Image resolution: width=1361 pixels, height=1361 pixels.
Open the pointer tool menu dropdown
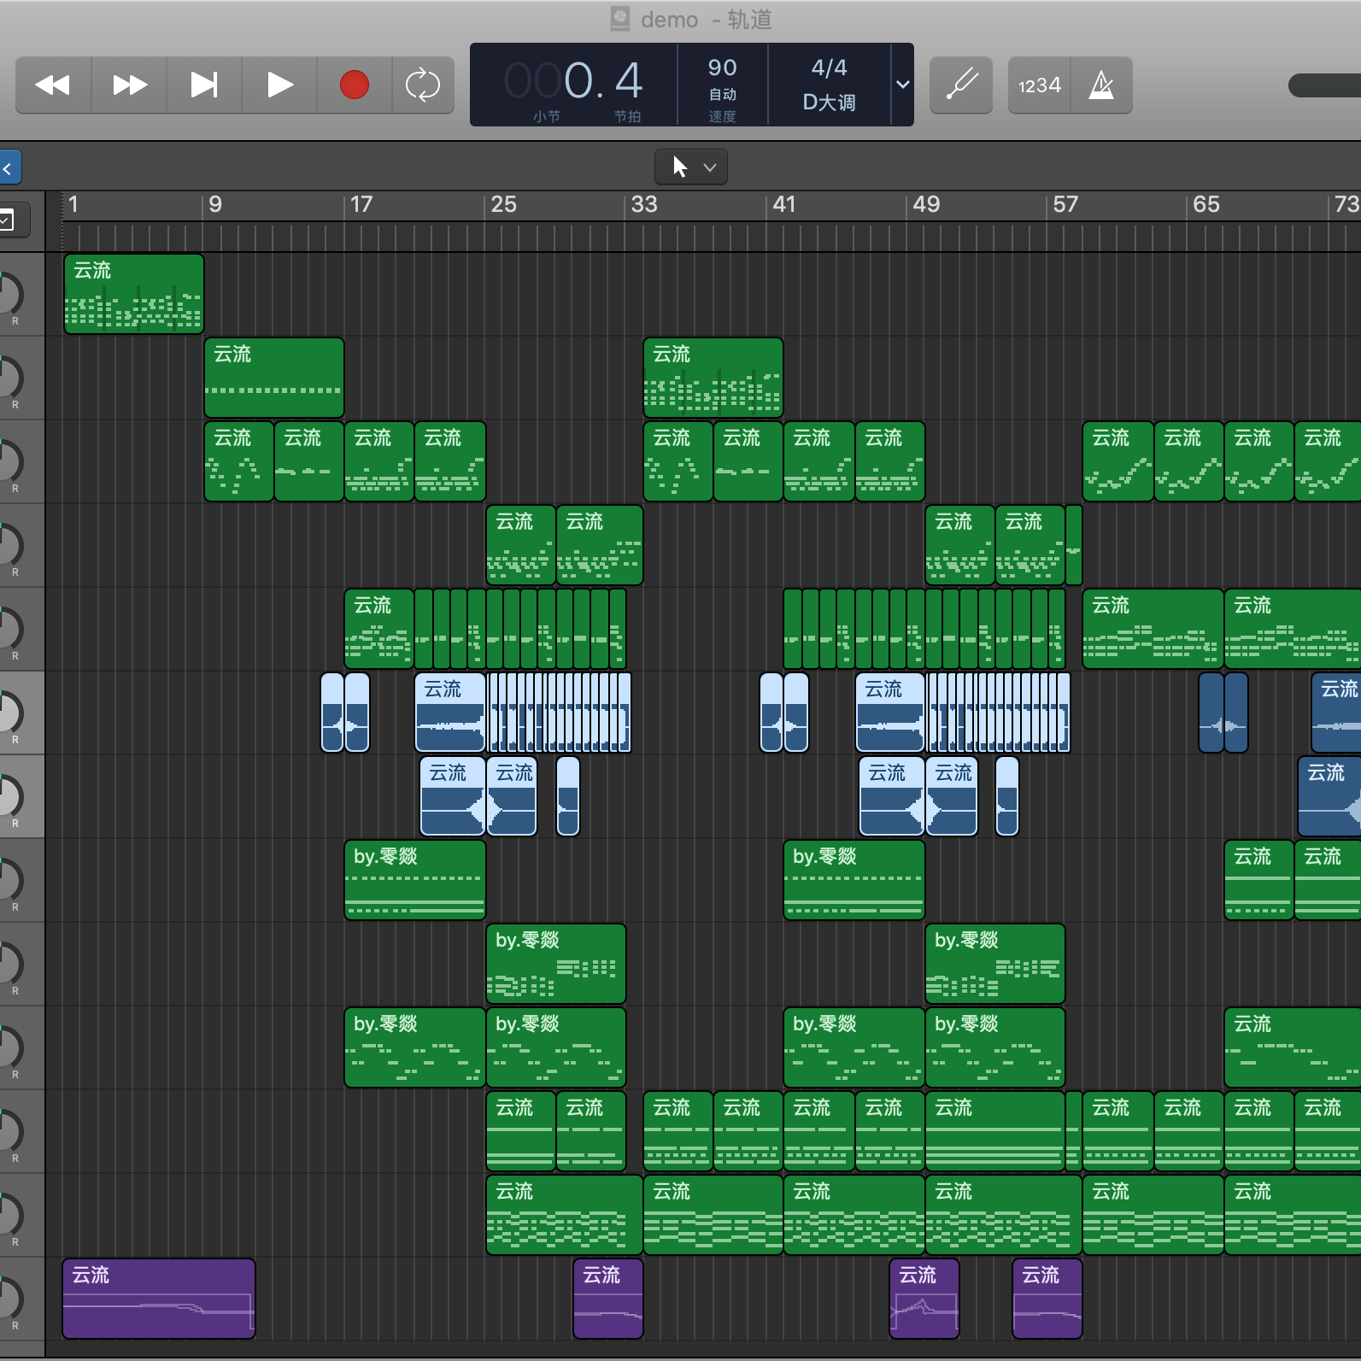tap(691, 167)
